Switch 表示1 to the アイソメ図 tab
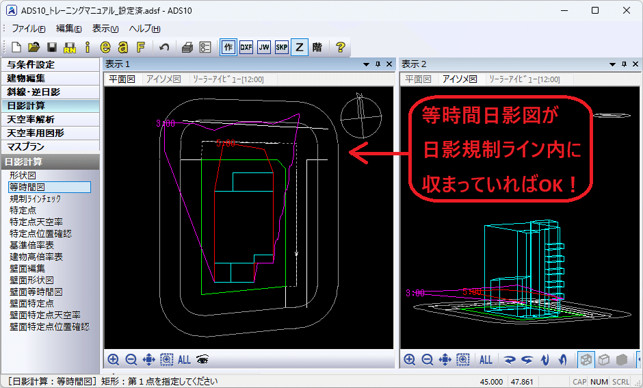The width and height of the screenshot is (643, 388). click(164, 79)
